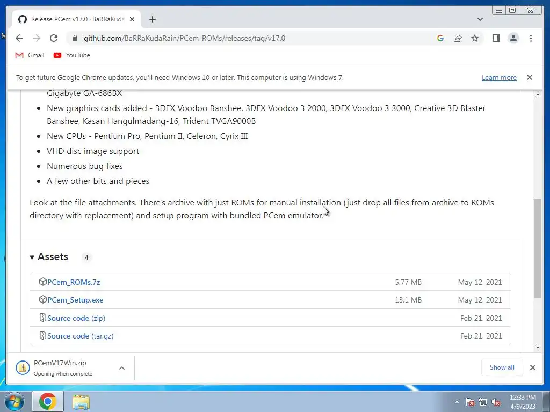Show hidden system tray icons
Image resolution: width=550 pixels, height=412 pixels.
(457, 402)
